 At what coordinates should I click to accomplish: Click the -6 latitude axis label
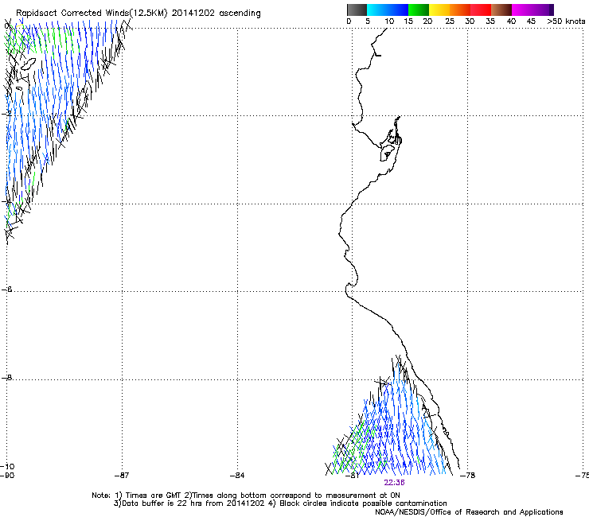coord(6,290)
